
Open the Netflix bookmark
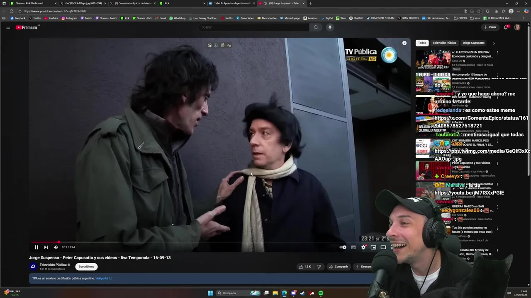[x=227, y=18]
